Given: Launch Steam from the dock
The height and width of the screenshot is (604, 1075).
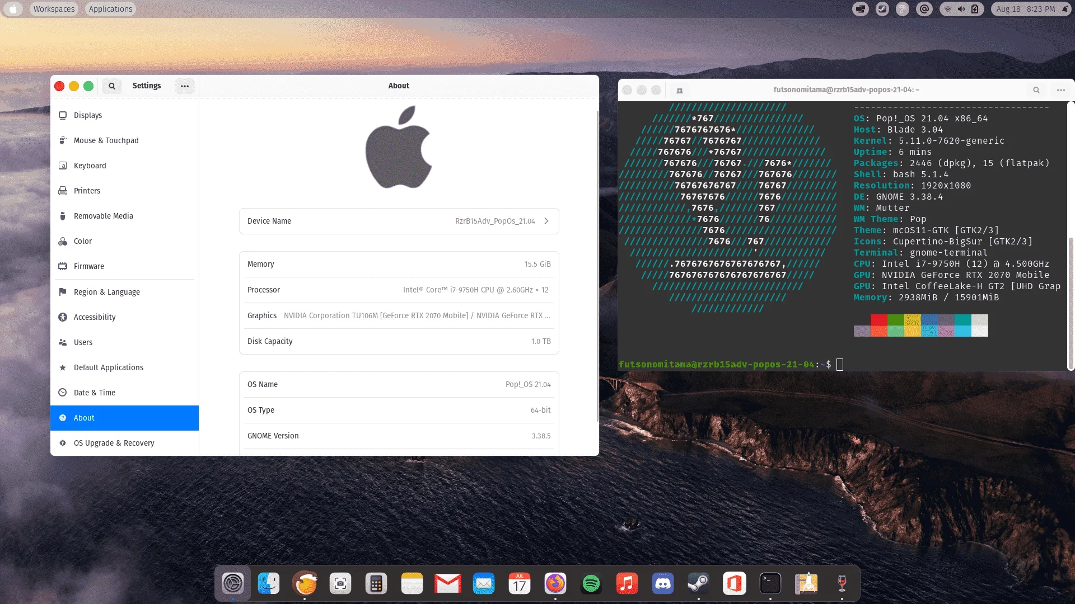Looking at the screenshot, I should [x=699, y=584].
